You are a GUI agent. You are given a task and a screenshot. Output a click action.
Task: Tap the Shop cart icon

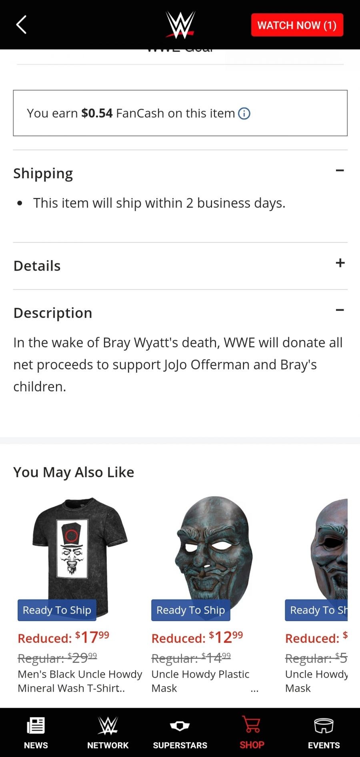[252, 725]
